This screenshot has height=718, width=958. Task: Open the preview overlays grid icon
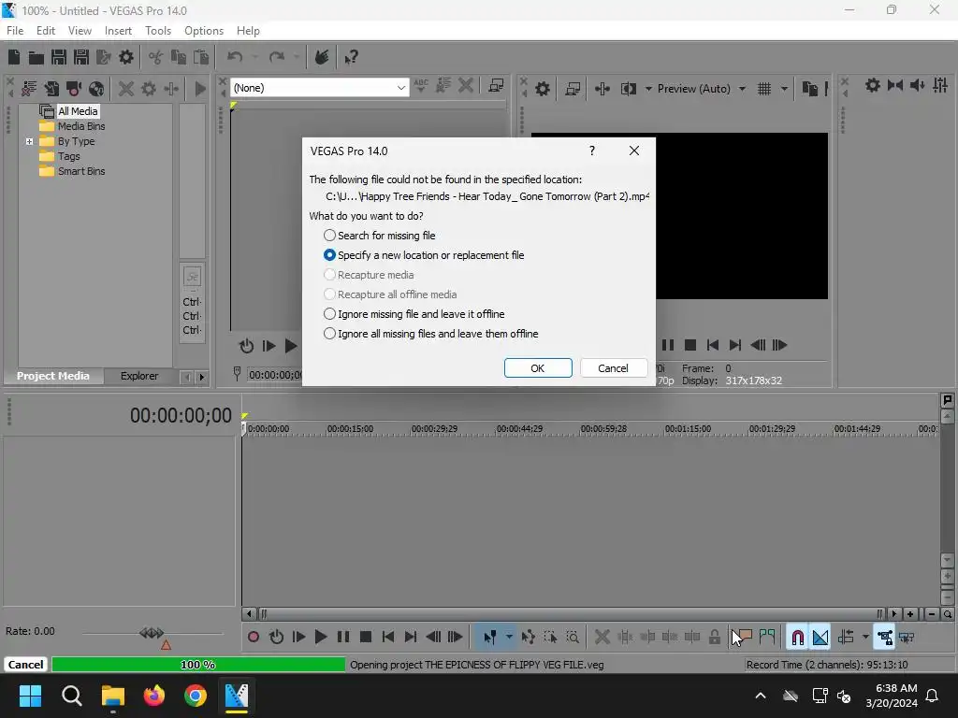[764, 89]
